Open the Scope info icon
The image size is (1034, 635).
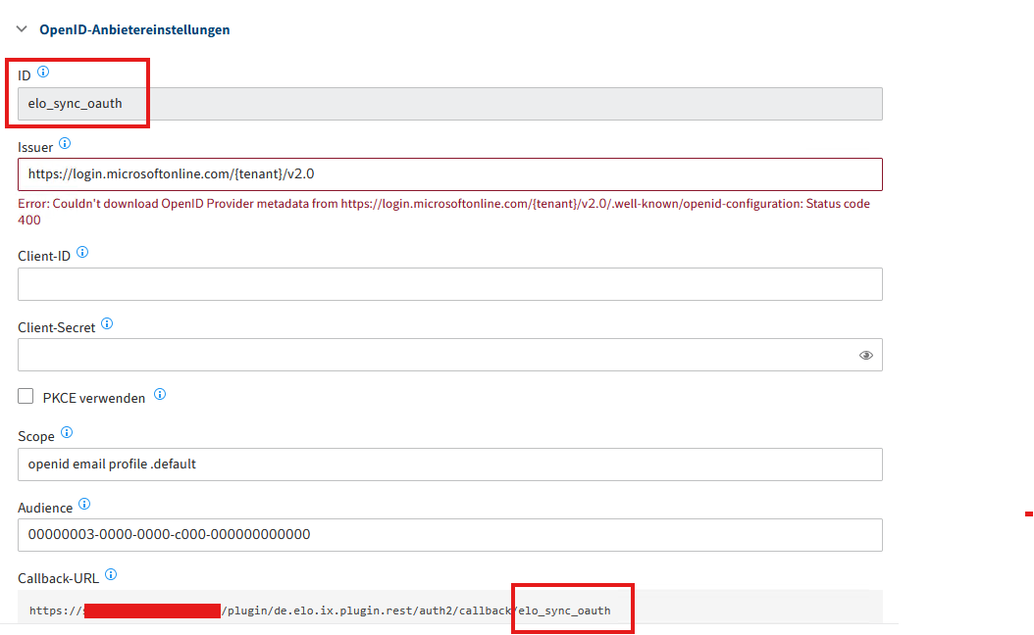coord(67,431)
